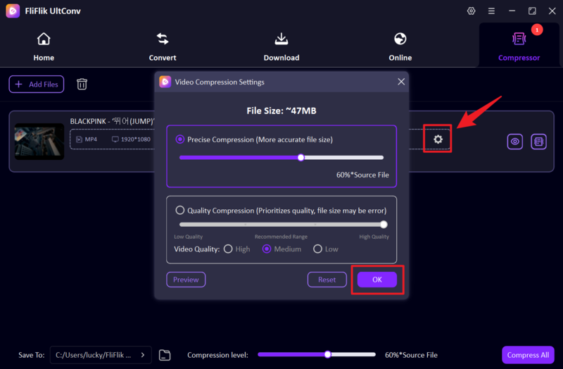Open FliFlik UltConv settings gear in title bar
The width and height of the screenshot is (563, 369).
click(471, 11)
